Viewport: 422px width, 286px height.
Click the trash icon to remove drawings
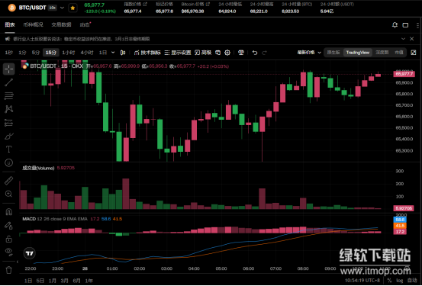8,270
